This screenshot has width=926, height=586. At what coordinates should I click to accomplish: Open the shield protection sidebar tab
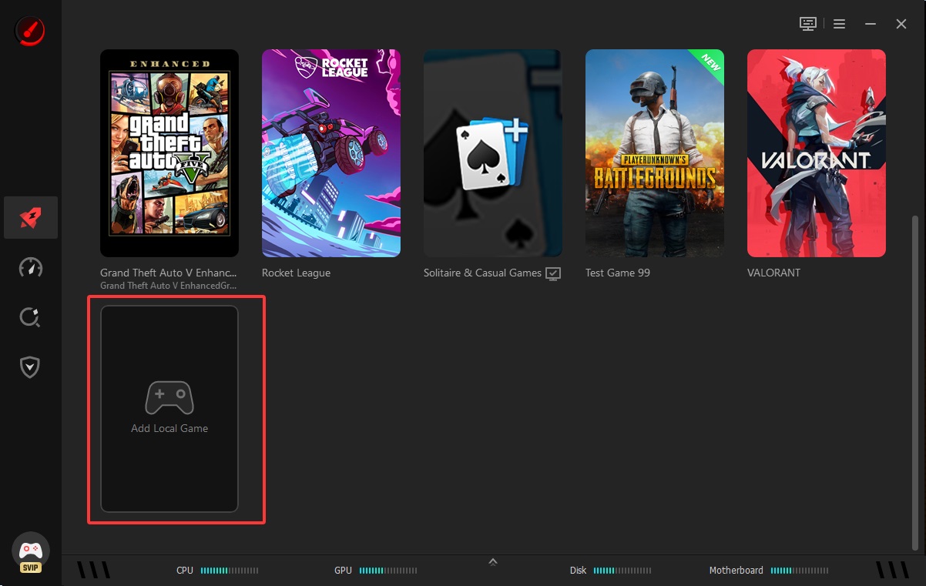pos(30,367)
